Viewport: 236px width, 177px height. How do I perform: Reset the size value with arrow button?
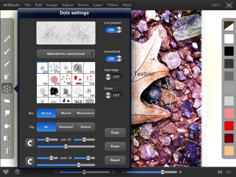(x=30, y=143)
